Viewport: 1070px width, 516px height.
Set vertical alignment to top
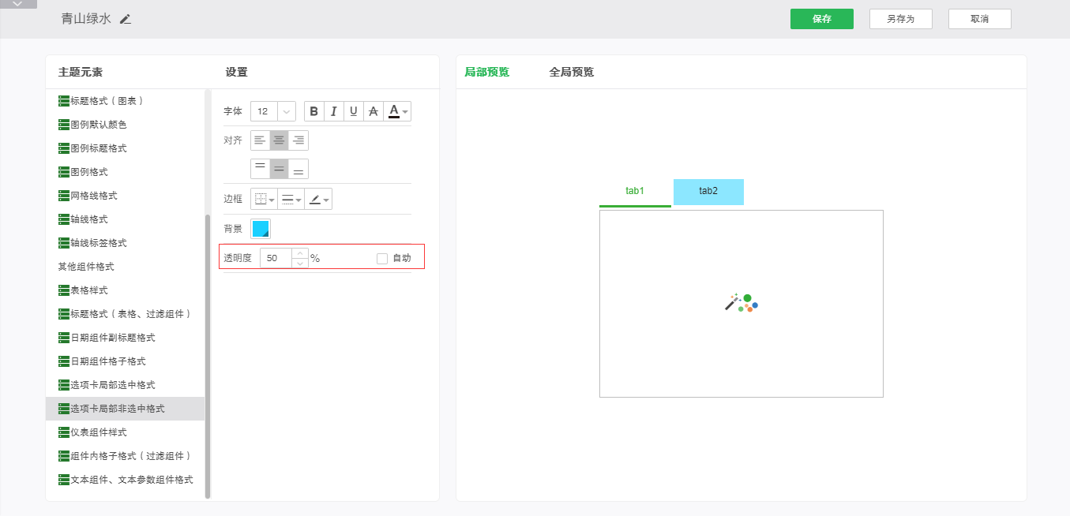tap(260, 169)
